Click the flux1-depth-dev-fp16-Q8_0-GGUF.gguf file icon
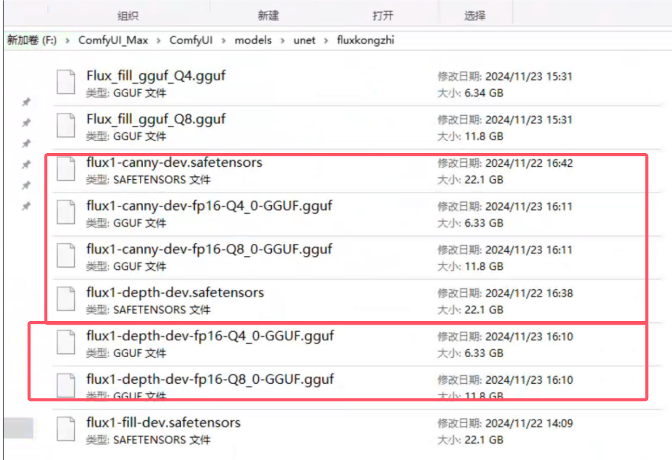This screenshot has height=460, width=672. pos(66,386)
